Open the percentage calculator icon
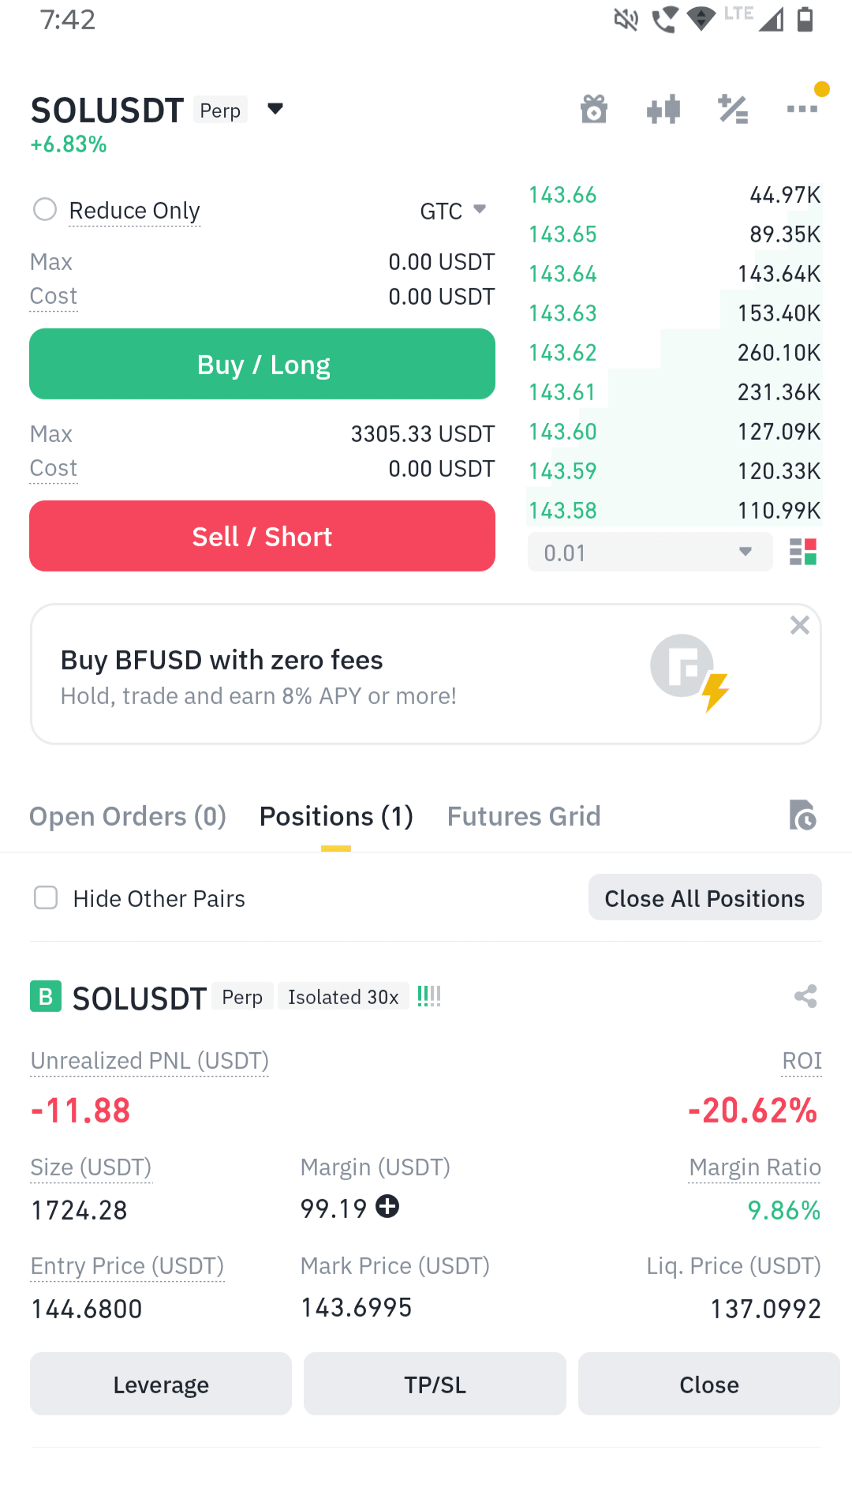Viewport: 852px width, 1499px height. pos(733,109)
